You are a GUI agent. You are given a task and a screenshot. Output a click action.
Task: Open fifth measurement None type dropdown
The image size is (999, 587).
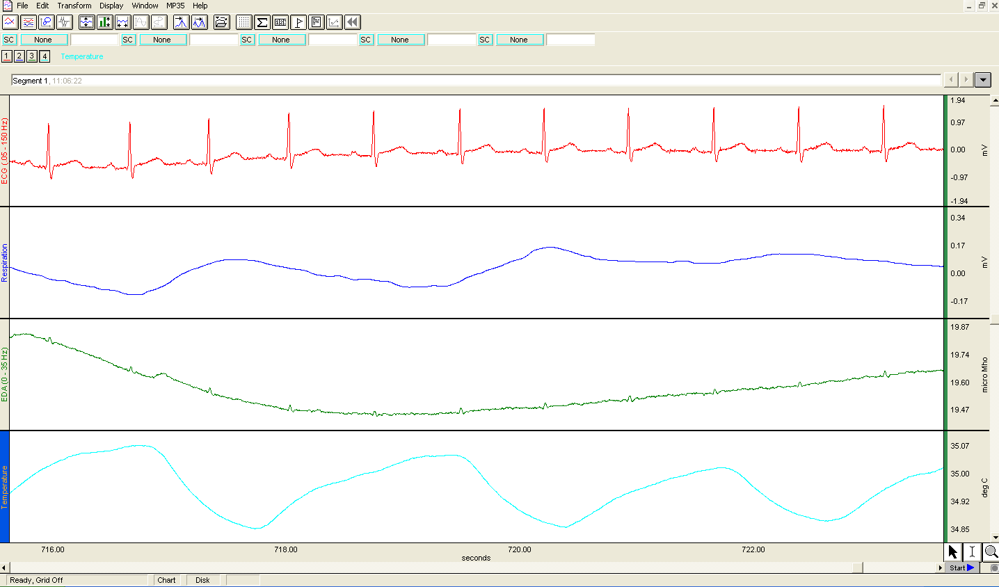[x=520, y=40]
